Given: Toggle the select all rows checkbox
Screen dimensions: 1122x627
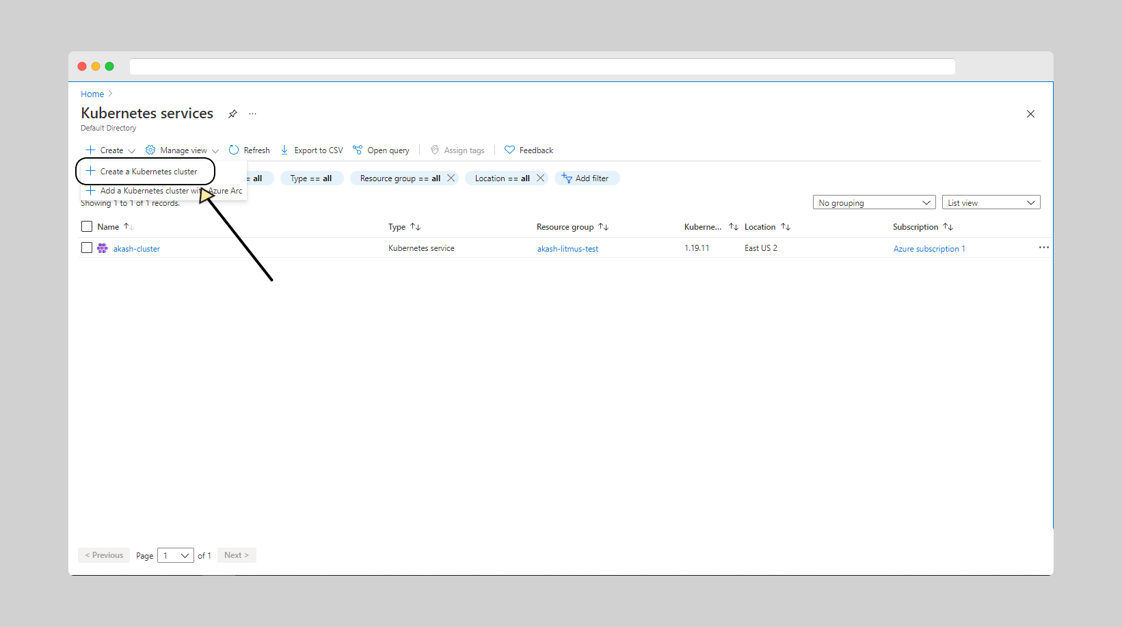Looking at the screenshot, I should coord(87,226).
